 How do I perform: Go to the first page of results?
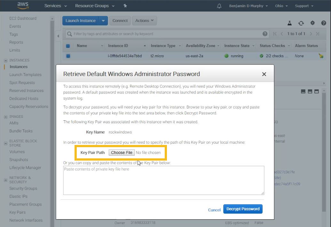(275, 34)
